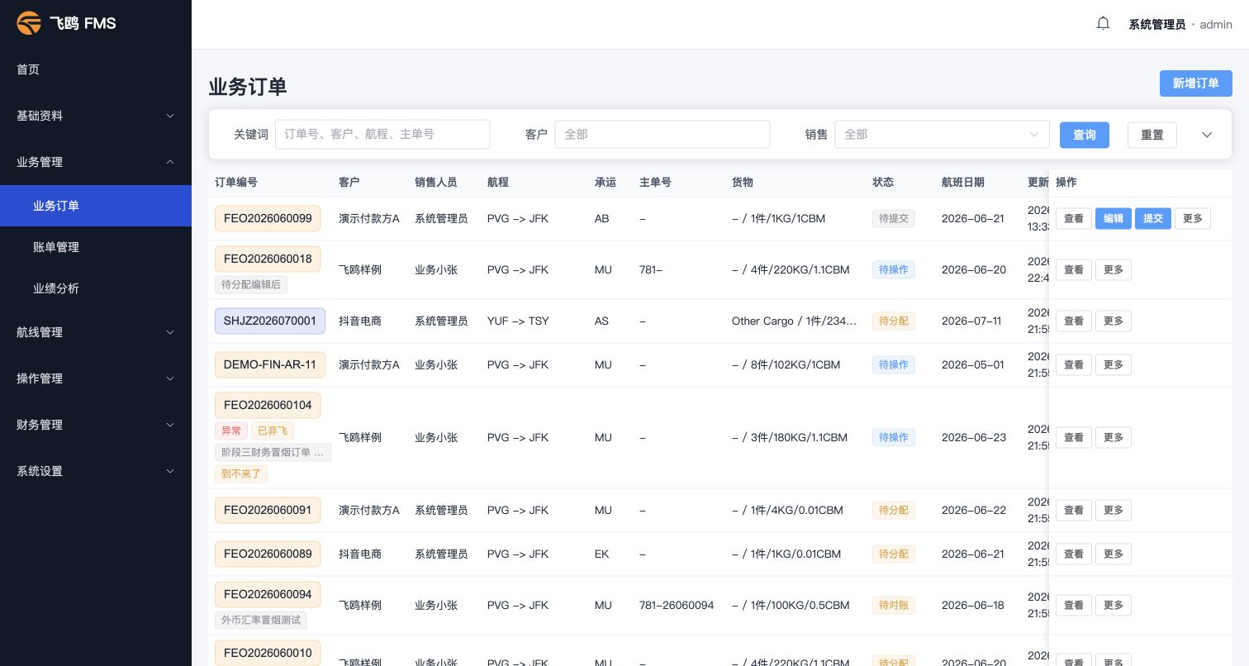1249x666 pixels.
Task: Collapse the 业务管理 sidebar menu
Action: (96, 162)
